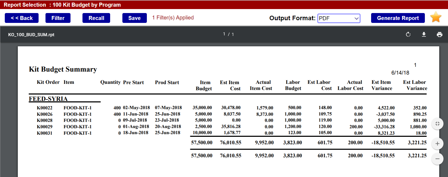This screenshot has height=177, width=448.
Task: Click item budget value 35,000.00
Action: (202, 108)
